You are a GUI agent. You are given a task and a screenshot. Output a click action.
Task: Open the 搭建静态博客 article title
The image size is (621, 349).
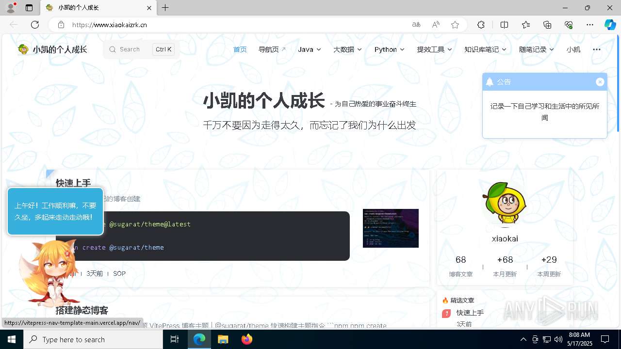click(x=82, y=310)
